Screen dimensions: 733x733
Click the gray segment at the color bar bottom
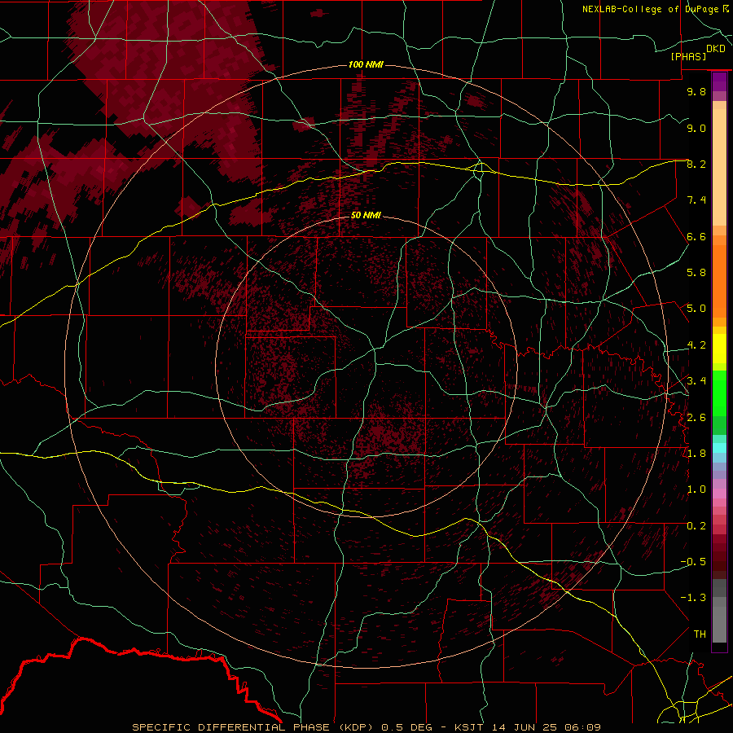719,624
